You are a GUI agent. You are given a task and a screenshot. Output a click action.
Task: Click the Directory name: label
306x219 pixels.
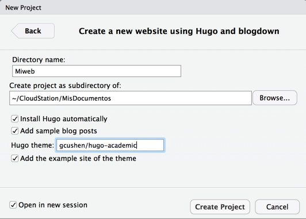click(39, 60)
